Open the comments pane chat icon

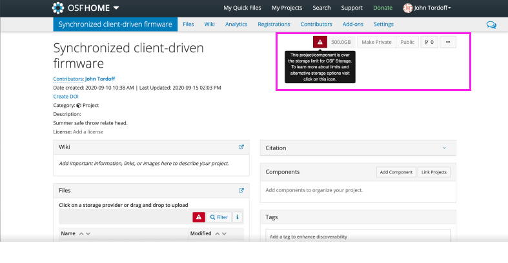(x=491, y=25)
